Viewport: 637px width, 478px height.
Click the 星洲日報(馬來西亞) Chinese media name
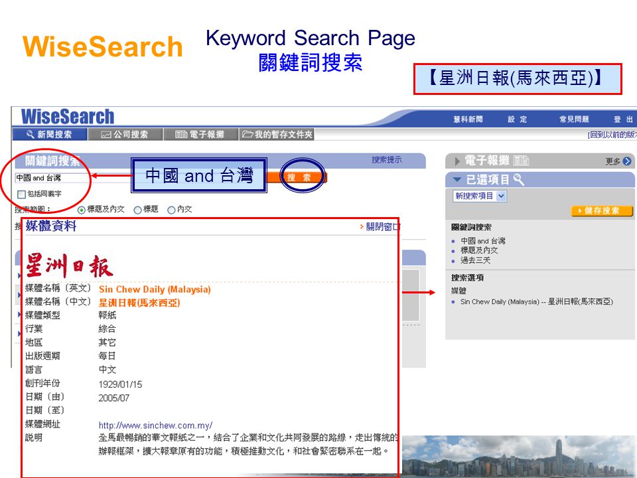click(x=139, y=303)
